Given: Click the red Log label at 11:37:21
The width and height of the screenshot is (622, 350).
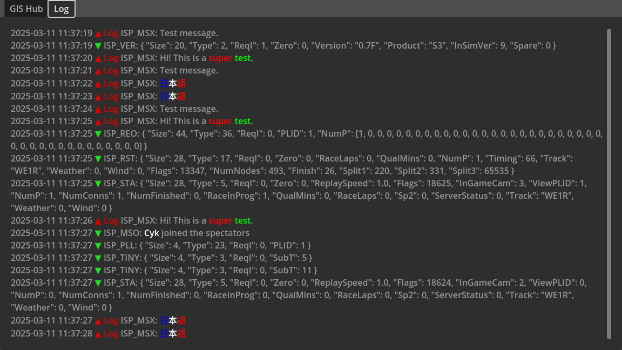Looking at the screenshot, I should pos(111,71).
